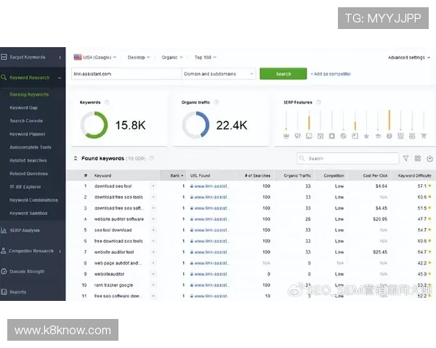Select TF-IDF Explorer in the sidebar
The width and height of the screenshot is (436, 348).
pyautogui.click(x=27, y=186)
